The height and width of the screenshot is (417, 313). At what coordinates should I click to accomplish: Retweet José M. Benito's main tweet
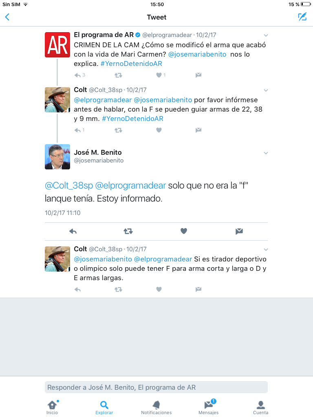click(128, 231)
